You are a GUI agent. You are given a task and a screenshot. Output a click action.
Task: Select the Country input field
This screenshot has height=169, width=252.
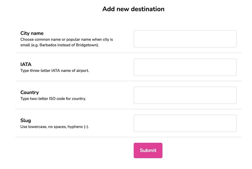[185, 95]
